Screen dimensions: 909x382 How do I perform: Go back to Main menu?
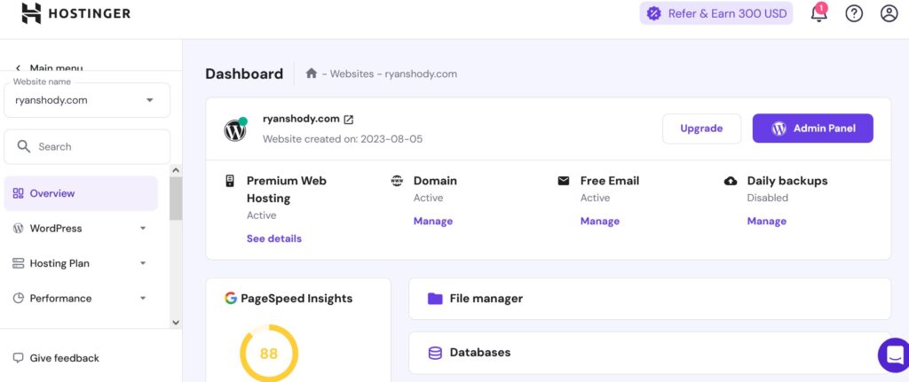50,67
